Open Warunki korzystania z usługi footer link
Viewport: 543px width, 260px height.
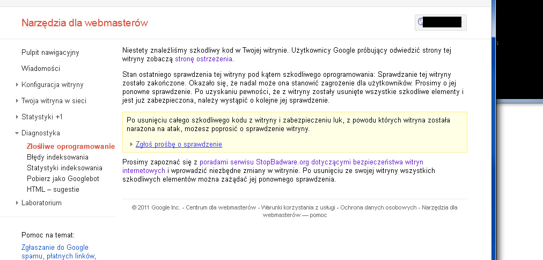click(298, 208)
